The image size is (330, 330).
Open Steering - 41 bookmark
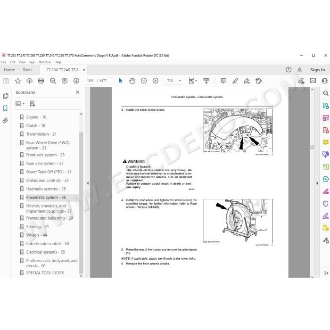(x=37, y=227)
